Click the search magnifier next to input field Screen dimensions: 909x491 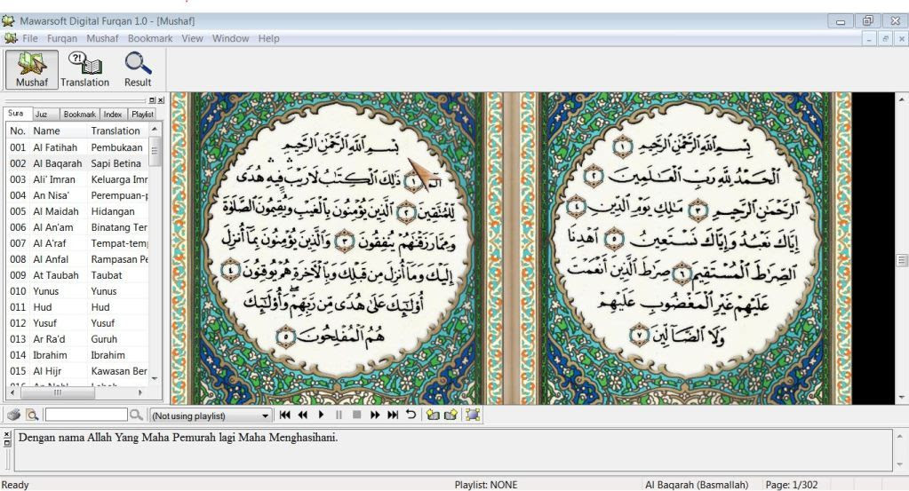(x=136, y=416)
